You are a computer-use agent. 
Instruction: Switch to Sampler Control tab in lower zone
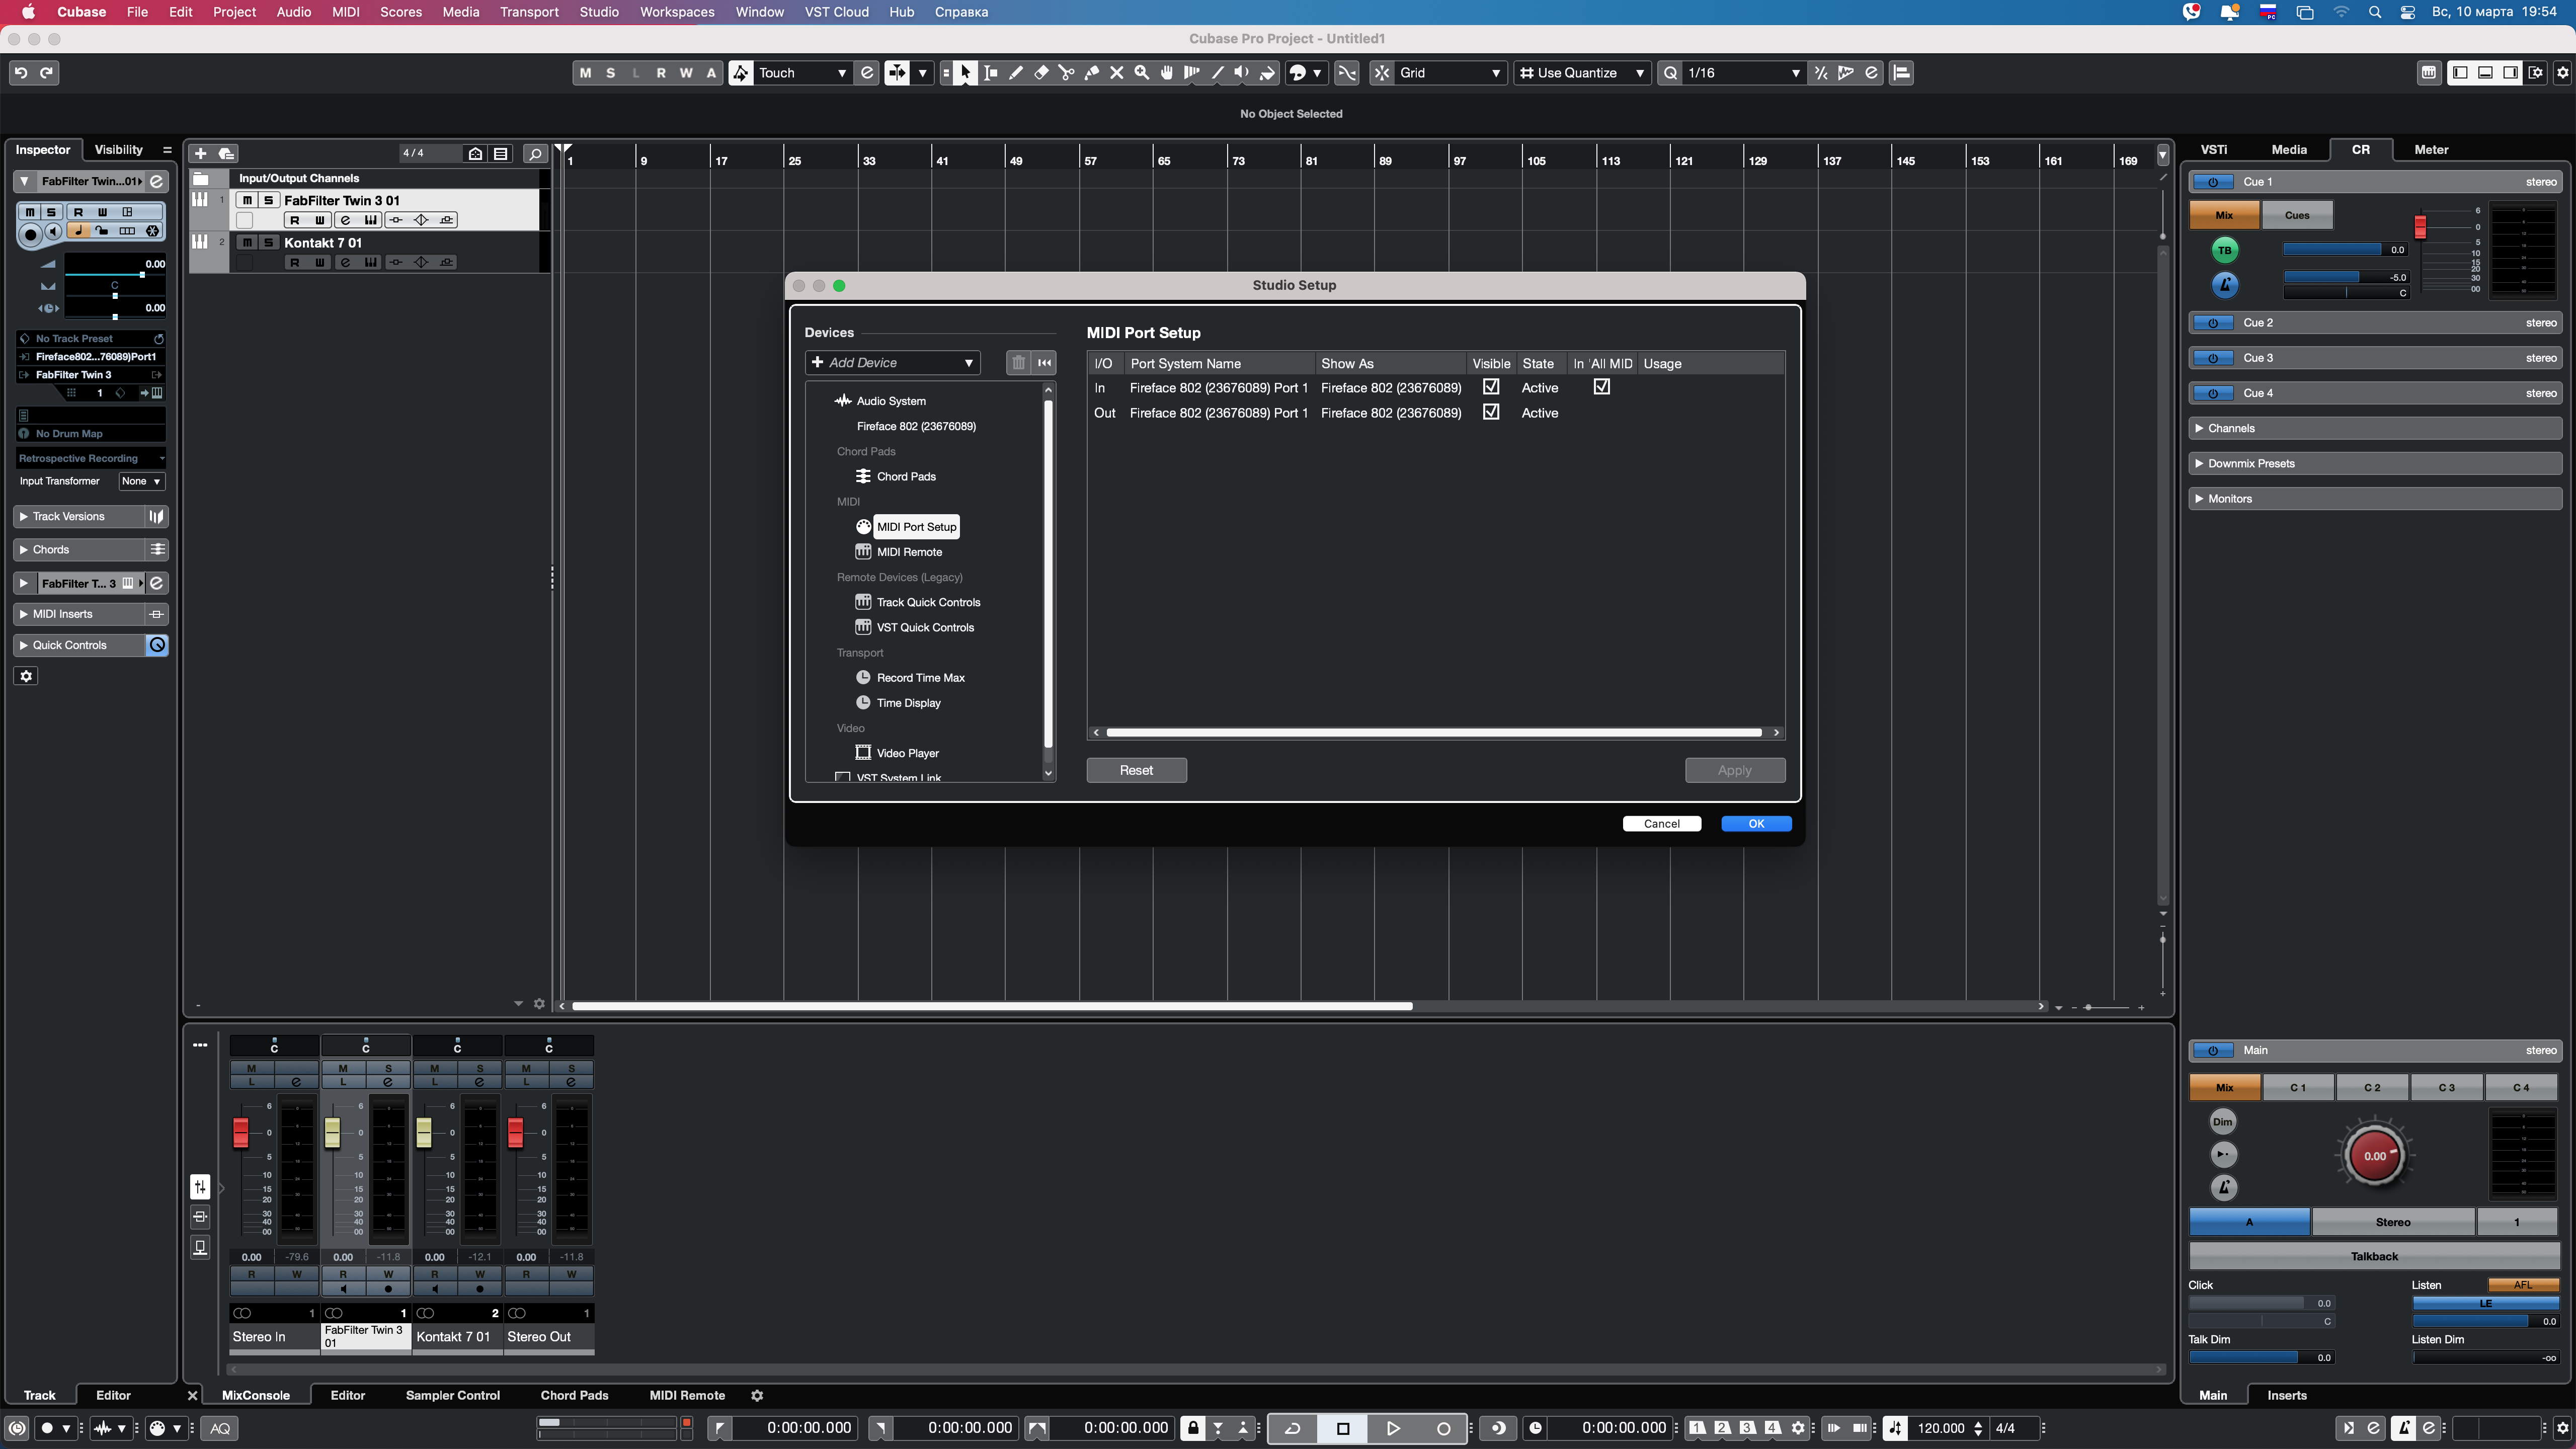pos(452,1396)
